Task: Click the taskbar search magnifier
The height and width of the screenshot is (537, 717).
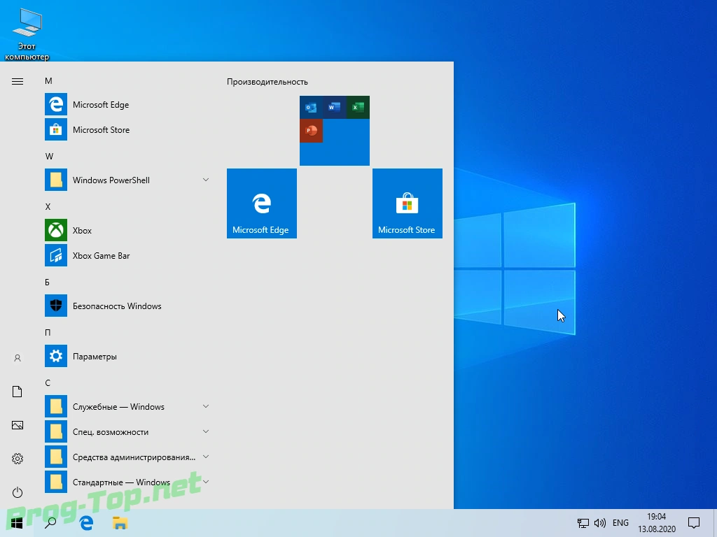Action: click(x=50, y=523)
